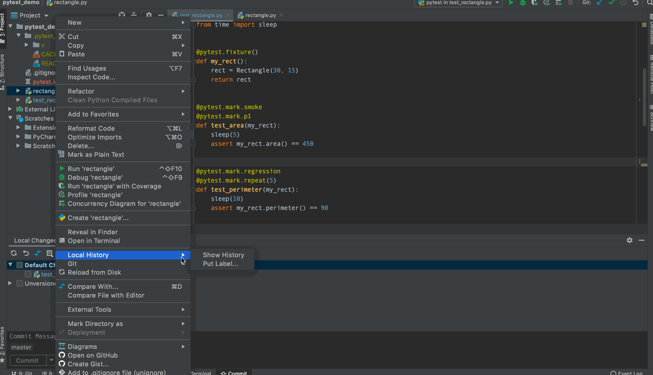Open the Commit button dropdown arrow
The height and width of the screenshot is (375, 653).
click(x=51, y=360)
